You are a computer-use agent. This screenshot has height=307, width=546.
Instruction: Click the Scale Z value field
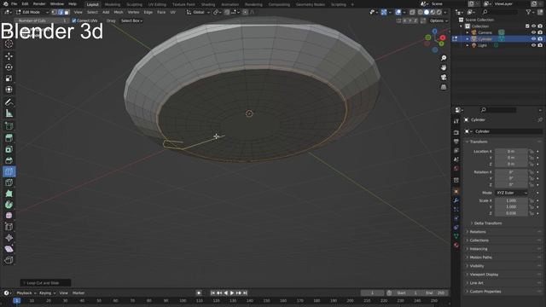coord(511,213)
